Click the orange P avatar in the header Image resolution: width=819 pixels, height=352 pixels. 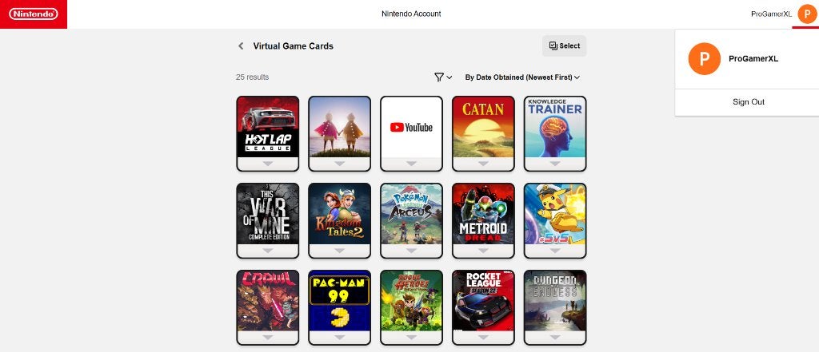[807, 14]
